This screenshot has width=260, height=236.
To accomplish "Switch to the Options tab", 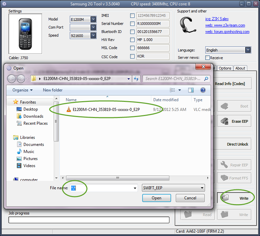I will 225,68.
